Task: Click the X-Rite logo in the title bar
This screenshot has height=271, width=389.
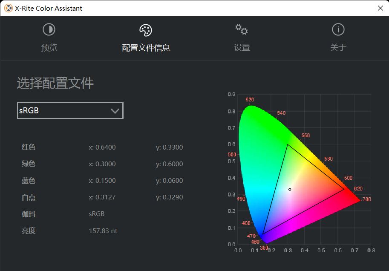Action: coord(7,8)
